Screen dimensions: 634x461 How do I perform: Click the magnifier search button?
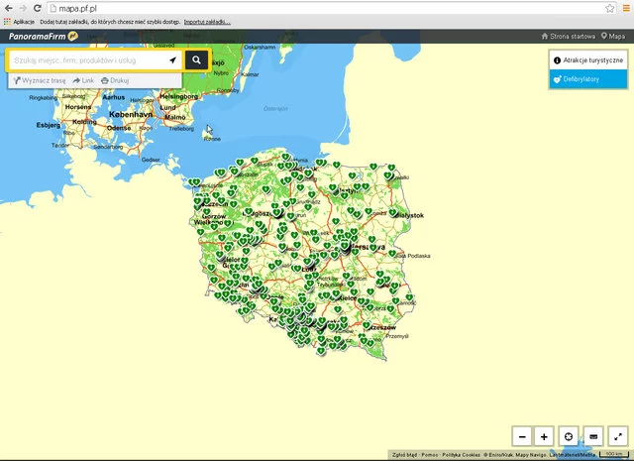pos(196,59)
